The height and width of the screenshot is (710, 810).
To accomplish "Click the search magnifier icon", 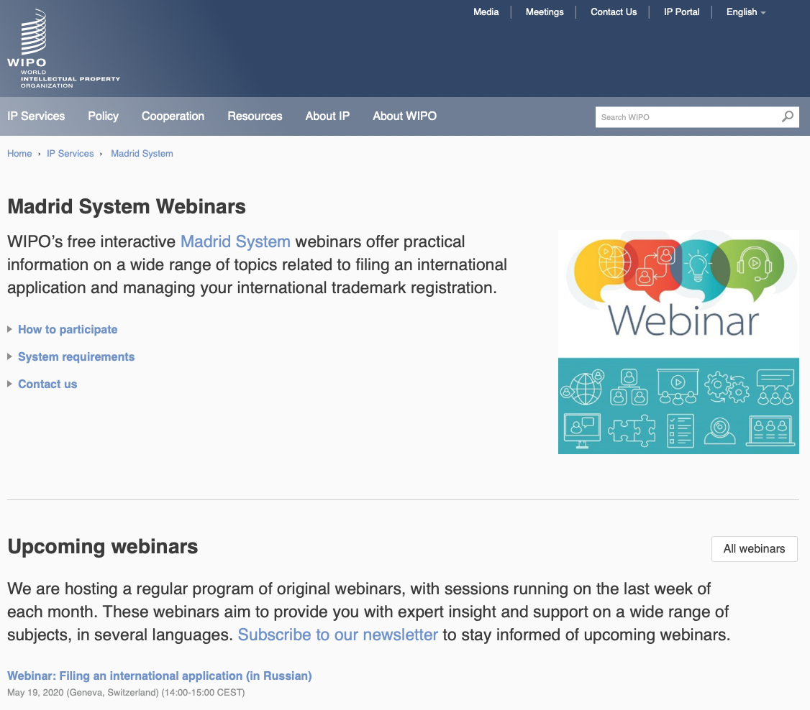I will [x=787, y=116].
